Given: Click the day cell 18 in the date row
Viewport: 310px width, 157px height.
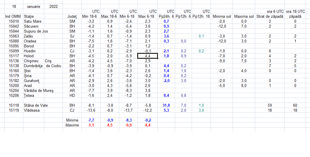Looking at the screenshot, I should click(14, 6).
